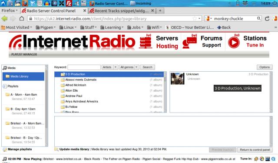278x163 pixels.
Task: Select artist Ariya Astrobeat Arkestra
Action: pos(109,101)
